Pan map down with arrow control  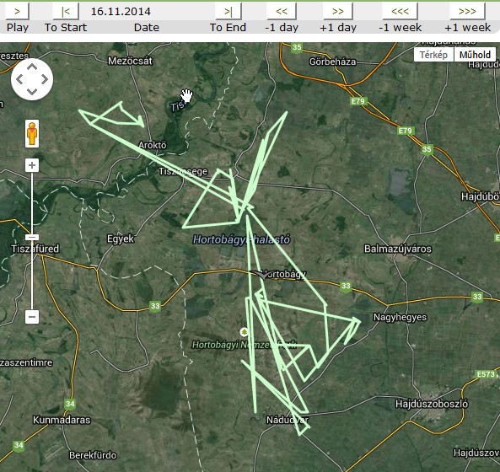pyautogui.click(x=32, y=92)
